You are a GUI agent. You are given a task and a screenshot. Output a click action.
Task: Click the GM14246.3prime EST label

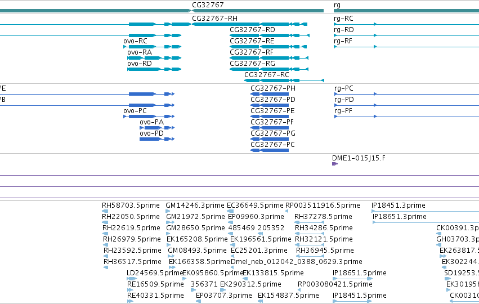point(195,205)
